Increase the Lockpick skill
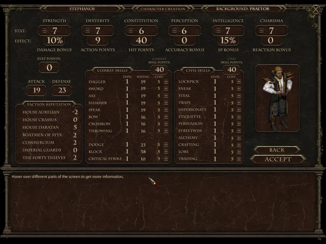 (239, 82)
